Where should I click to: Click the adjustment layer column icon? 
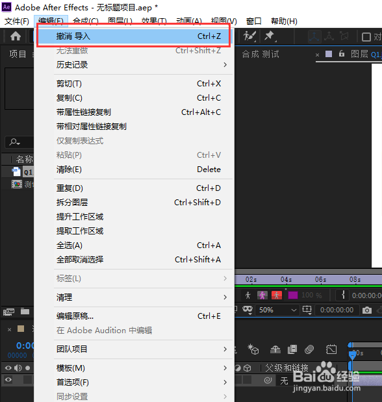(238, 368)
